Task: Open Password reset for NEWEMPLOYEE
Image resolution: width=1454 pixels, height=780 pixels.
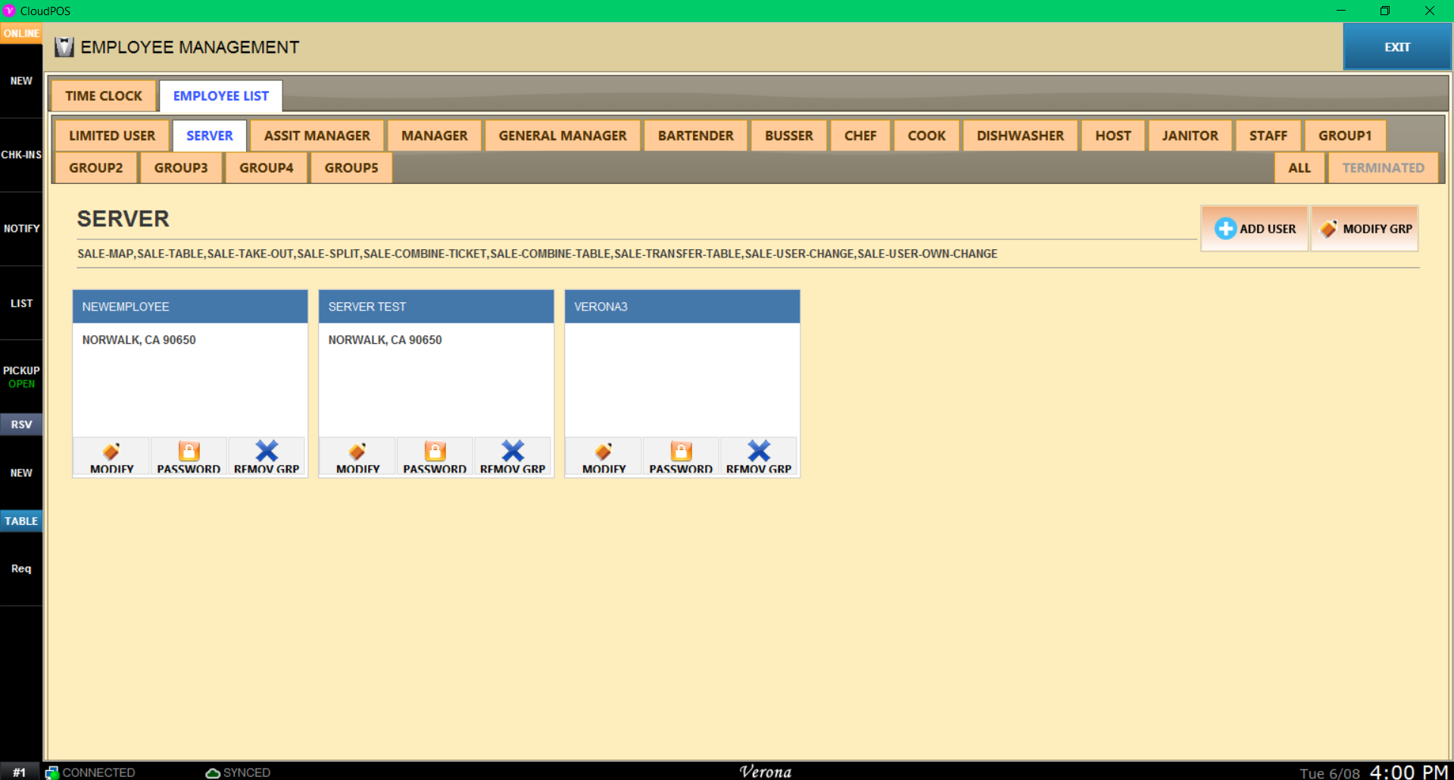Action: tap(189, 456)
